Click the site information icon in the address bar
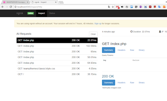167x101 pixels. 15,7
